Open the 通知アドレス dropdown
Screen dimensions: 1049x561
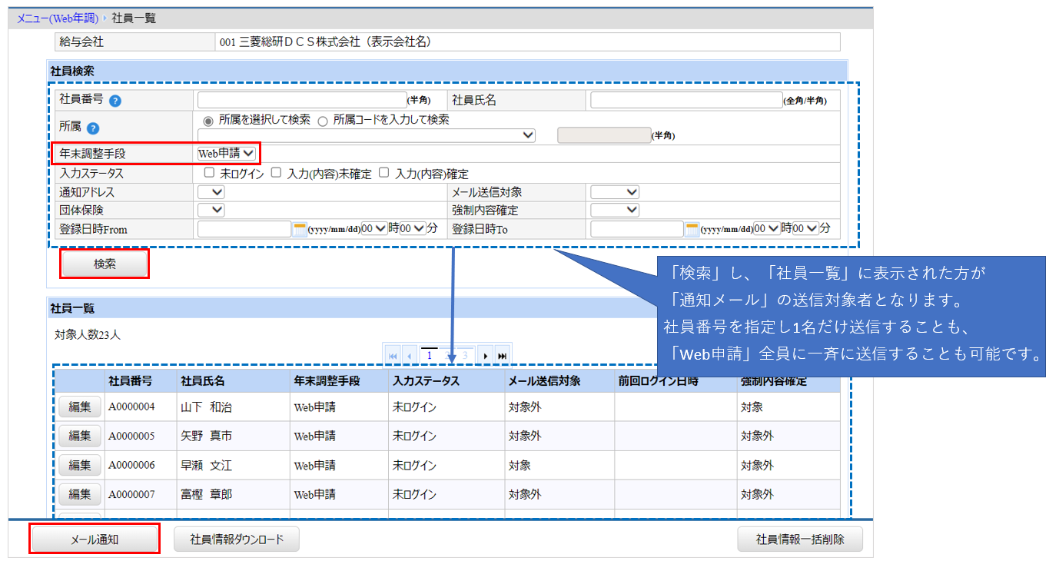pos(211,192)
